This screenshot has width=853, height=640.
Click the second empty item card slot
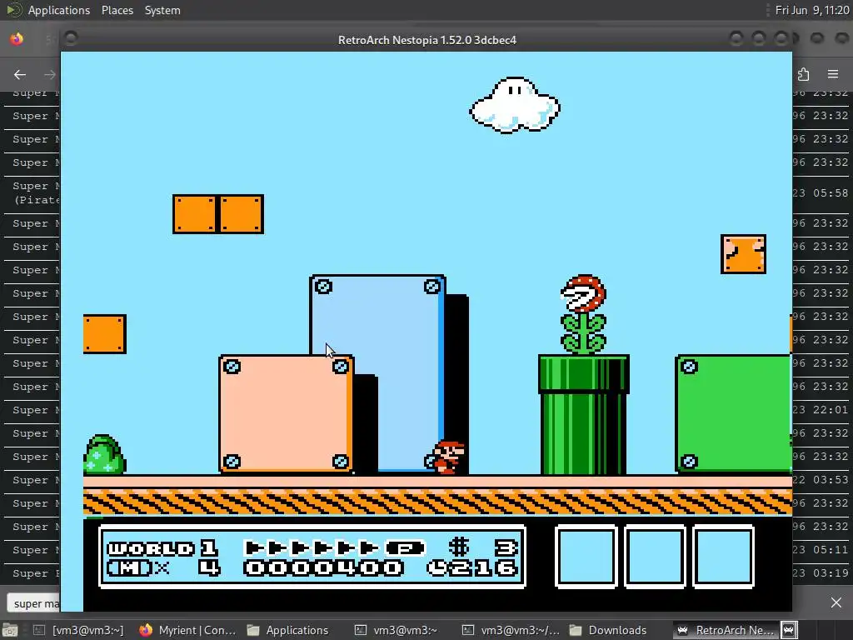(x=655, y=557)
